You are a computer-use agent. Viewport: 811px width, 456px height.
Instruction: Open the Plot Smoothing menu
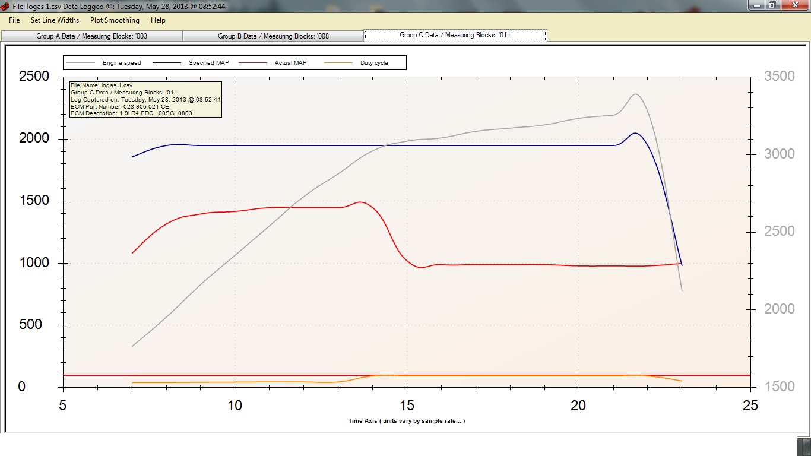tap(115, 20)
